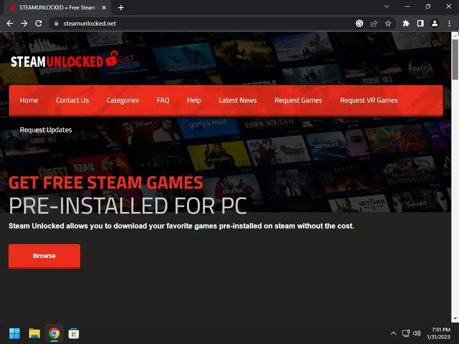Open the Google icon in the address bar

pyautogui.click(x=359, y=23)
